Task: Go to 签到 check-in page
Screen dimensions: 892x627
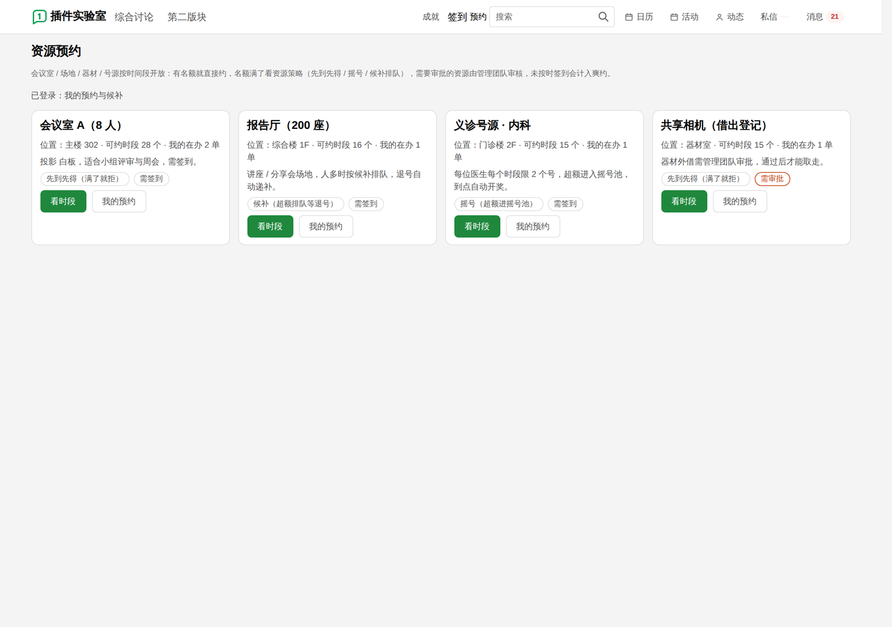Action: click(x=457, y=17)
